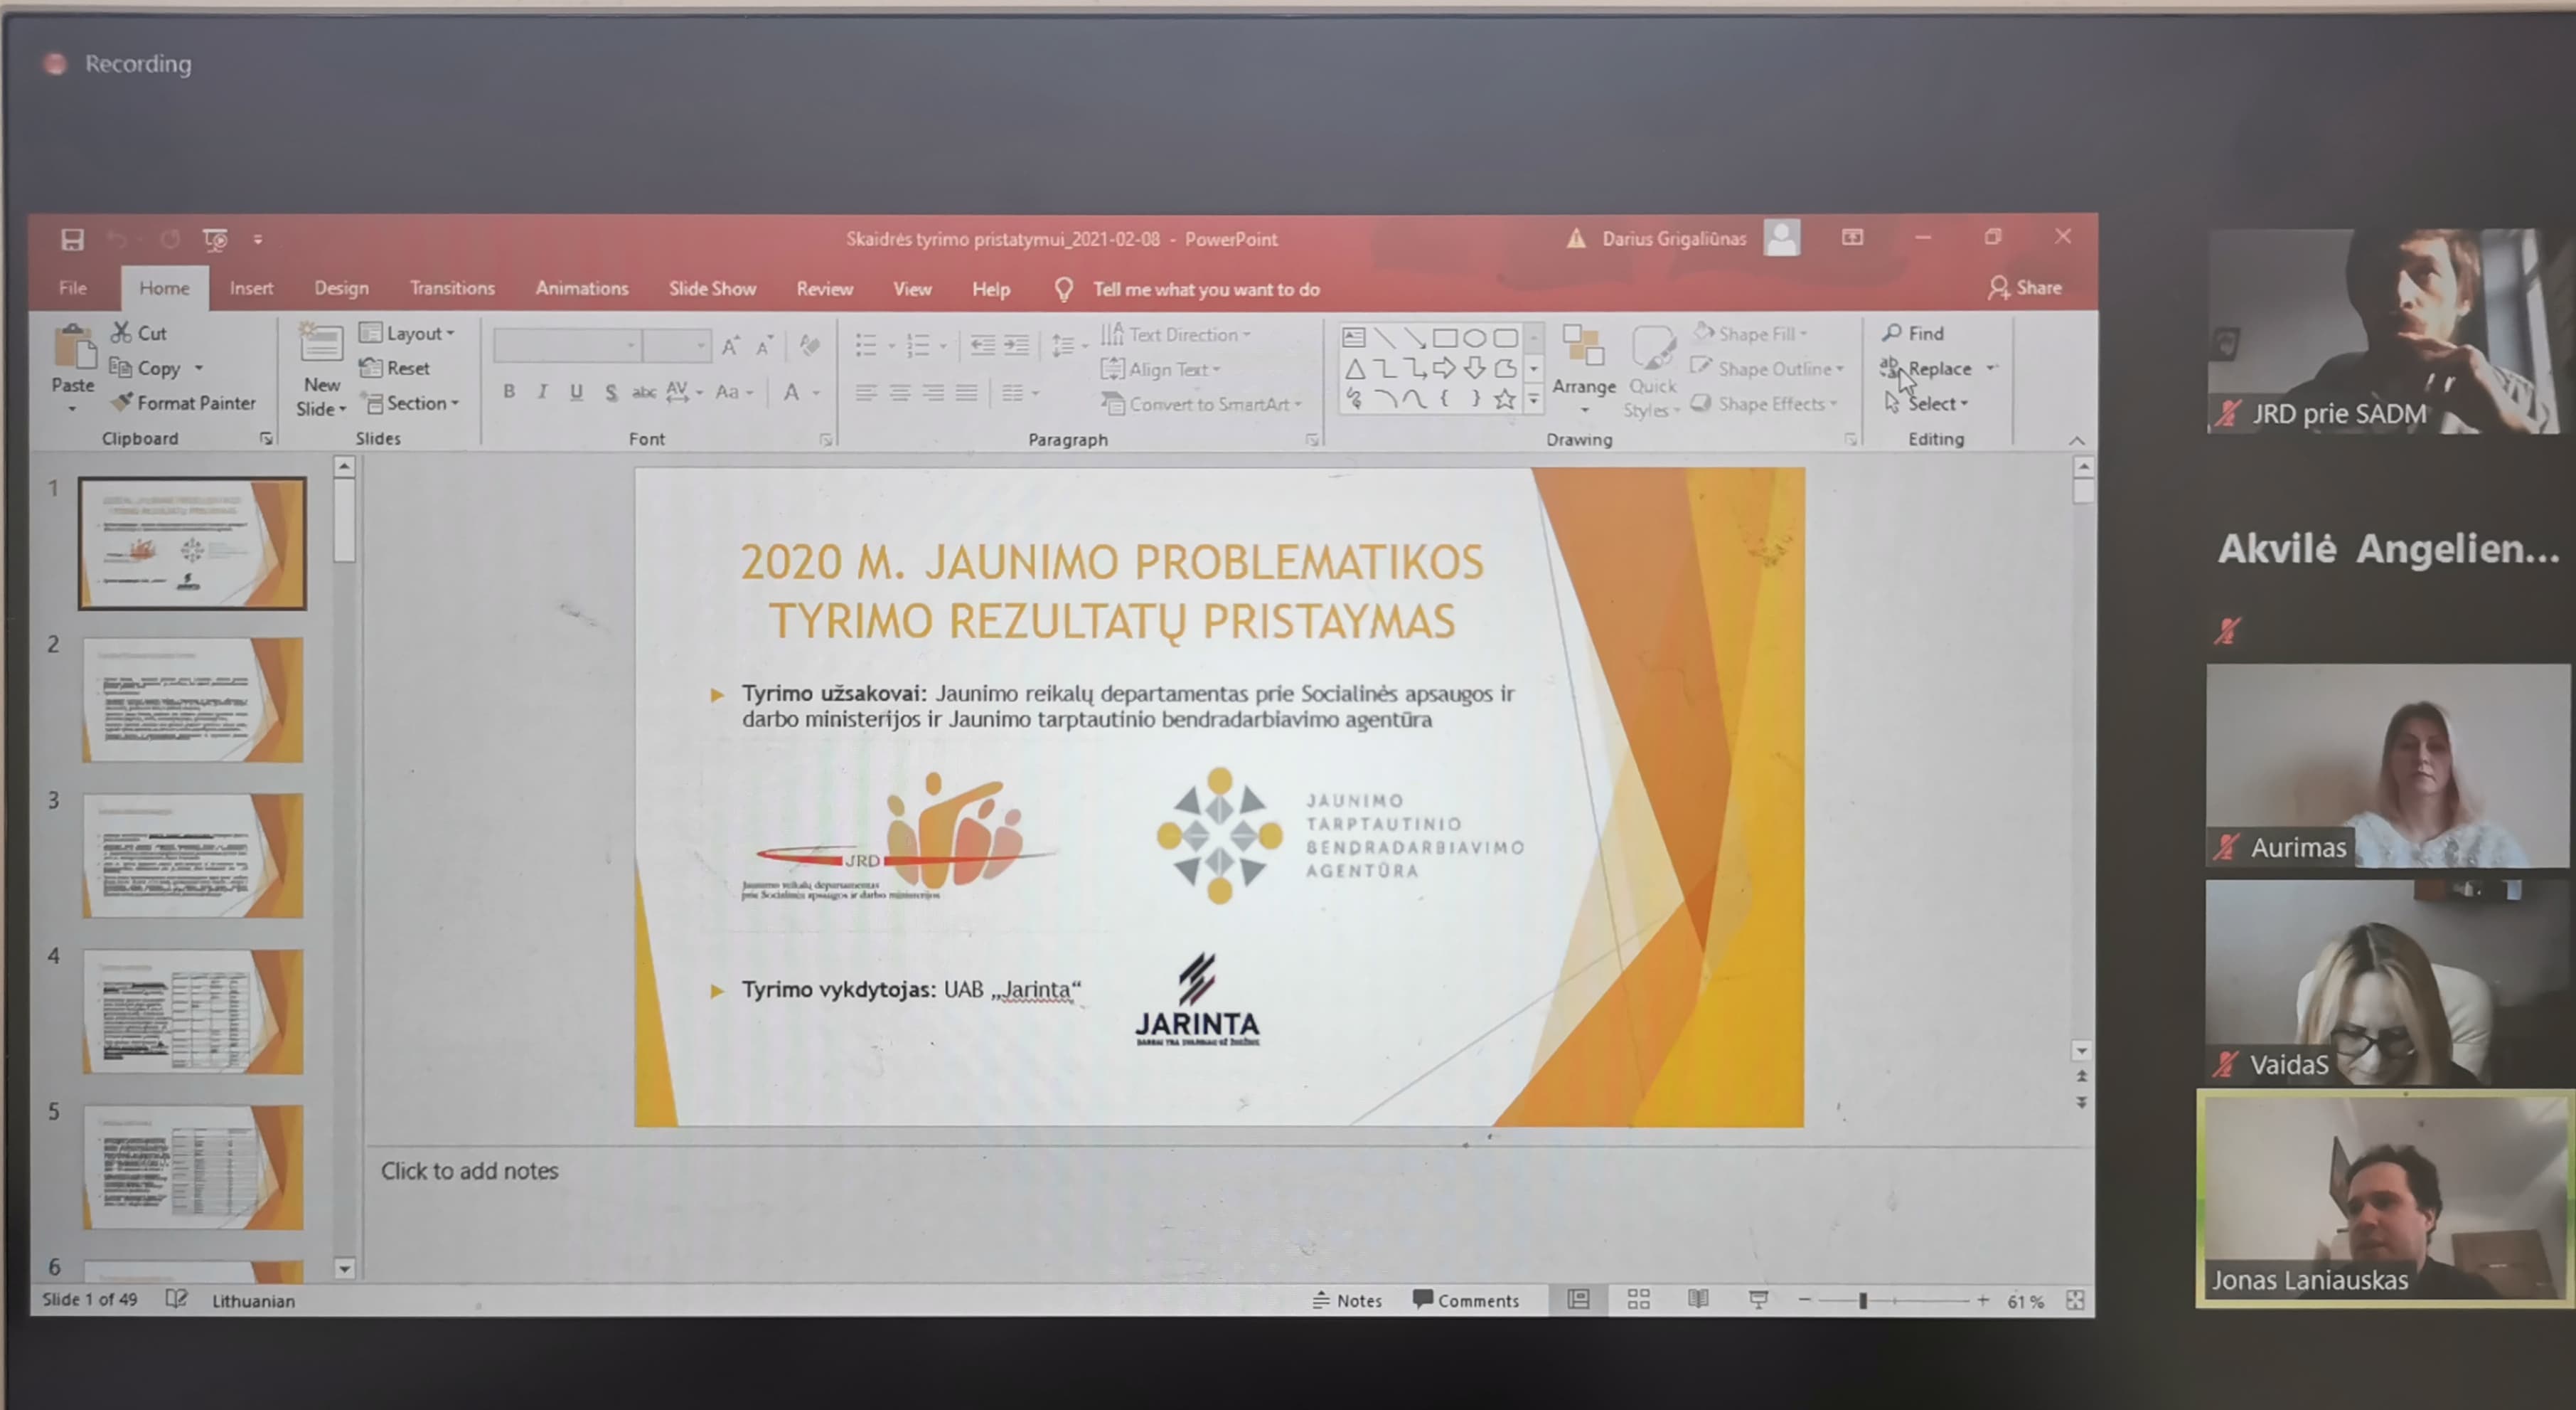The width and height of the screenshot is (2576, 1410).
Task: Click Clear All Formatting icon
Action: coord(810,346)
